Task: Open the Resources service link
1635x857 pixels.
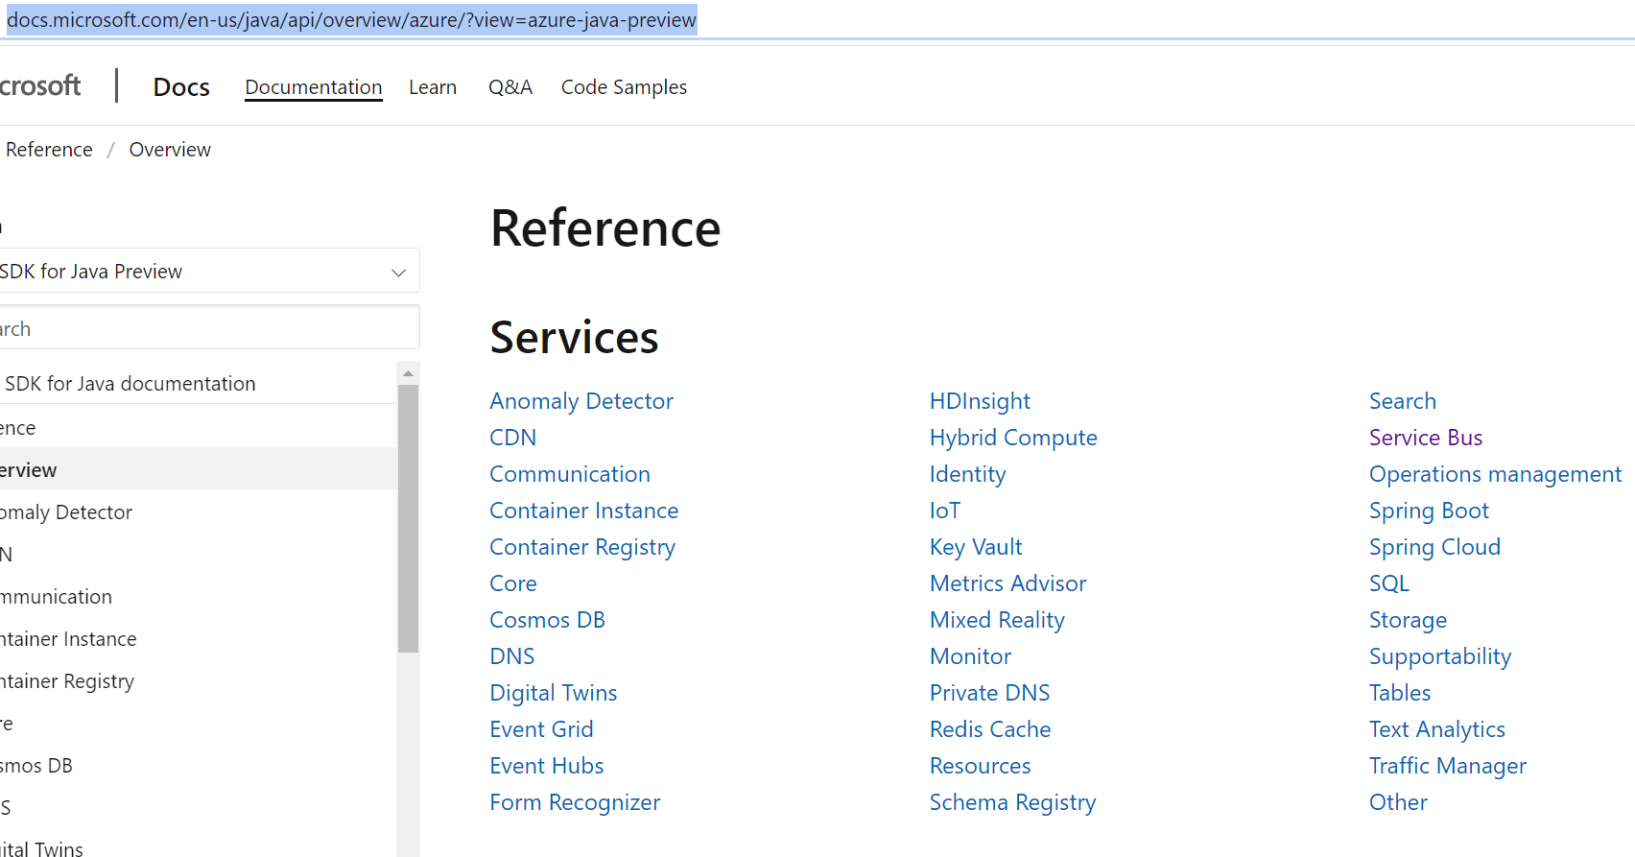Action: pos(981,766)
